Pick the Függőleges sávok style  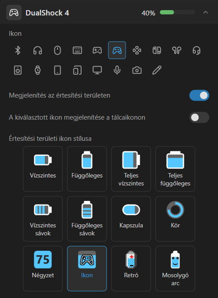(87, 219)
